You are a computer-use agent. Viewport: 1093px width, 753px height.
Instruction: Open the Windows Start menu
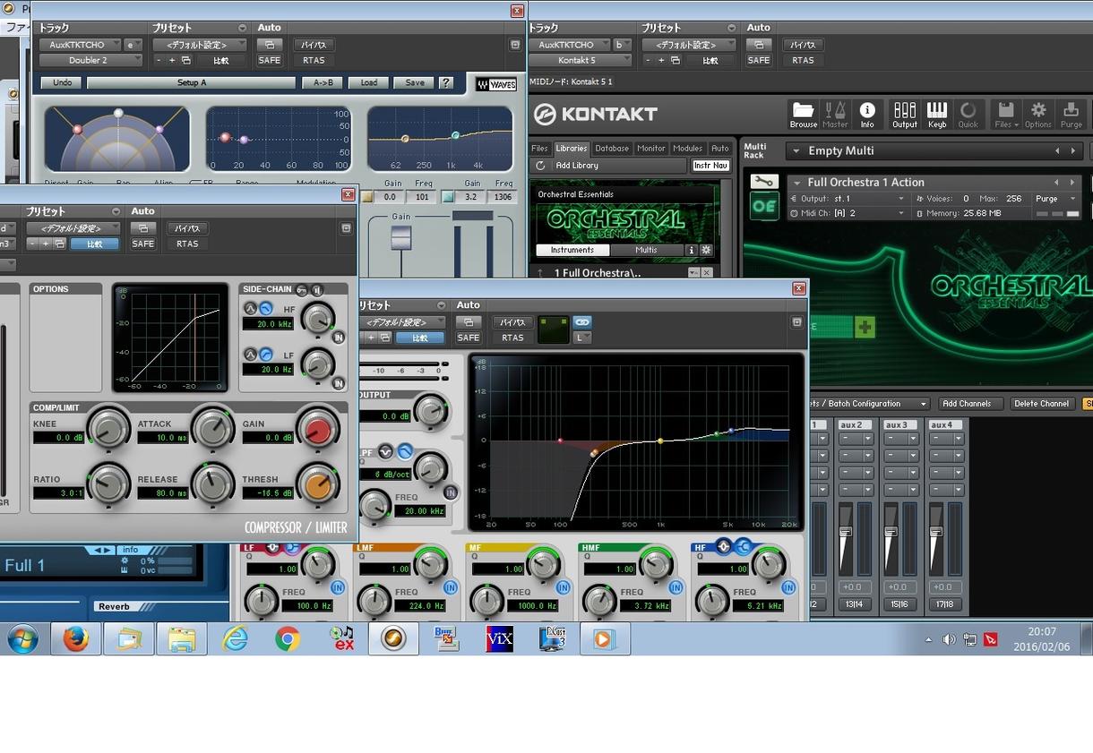[22, 639]
